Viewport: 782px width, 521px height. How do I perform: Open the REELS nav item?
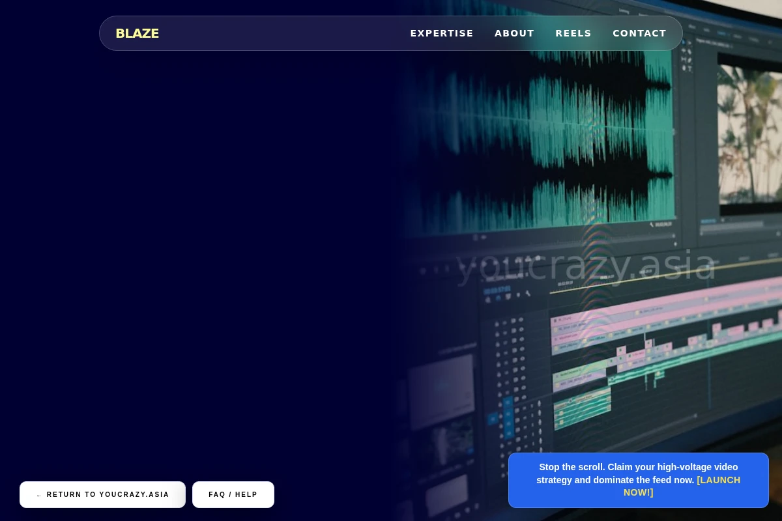coord(573,33)
